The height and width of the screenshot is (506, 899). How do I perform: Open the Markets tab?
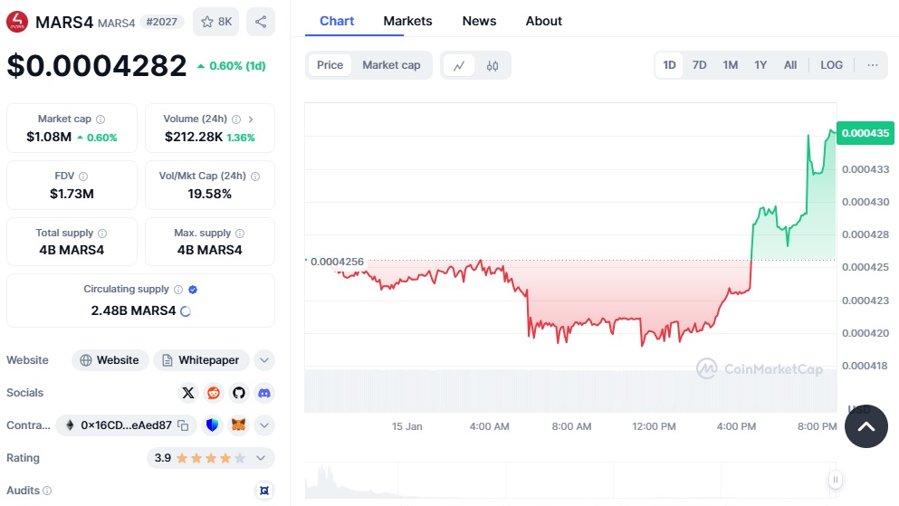click(x=407, y=21)
